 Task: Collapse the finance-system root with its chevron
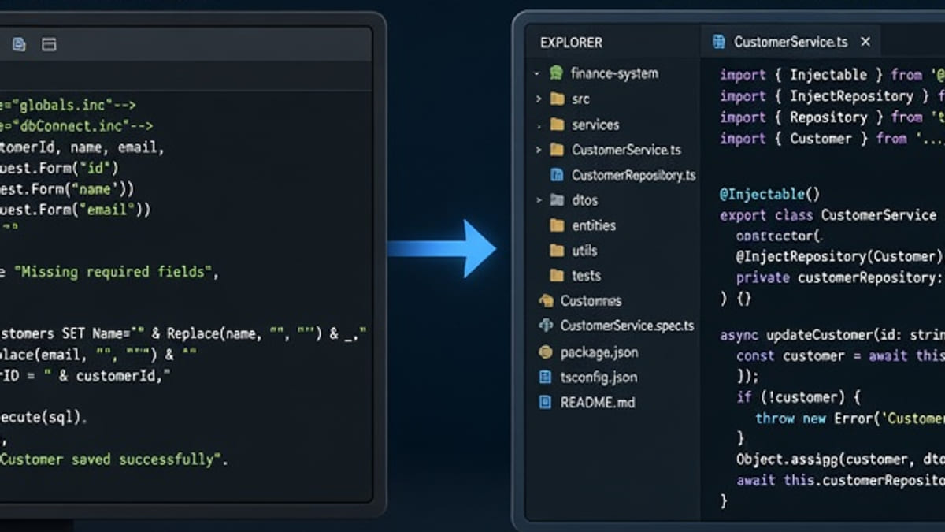[537, 74]
